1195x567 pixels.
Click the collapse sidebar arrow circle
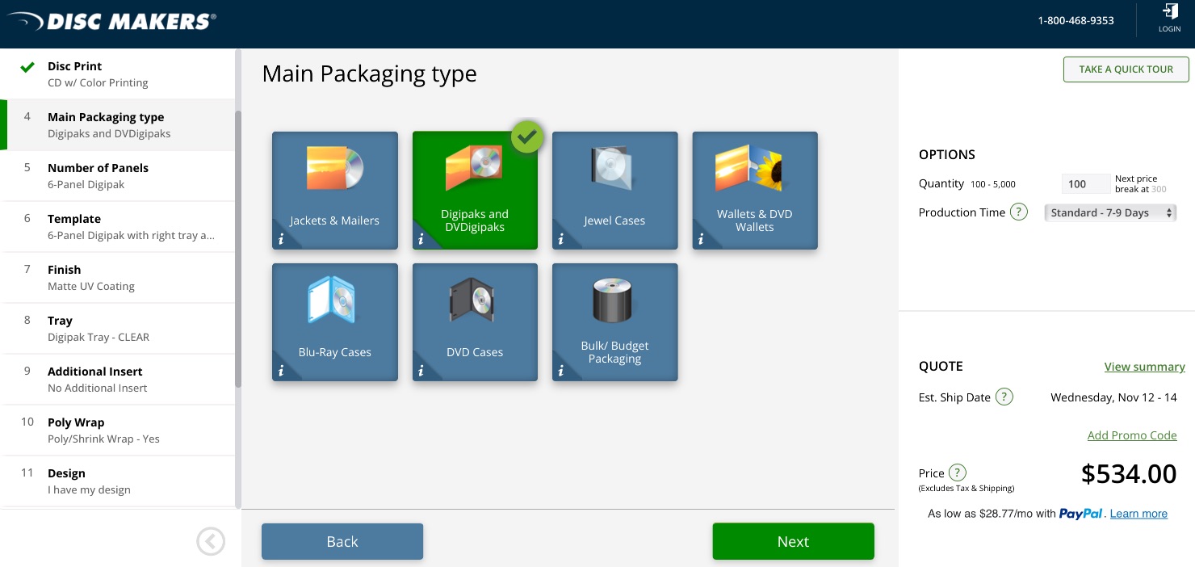point(211,541)
